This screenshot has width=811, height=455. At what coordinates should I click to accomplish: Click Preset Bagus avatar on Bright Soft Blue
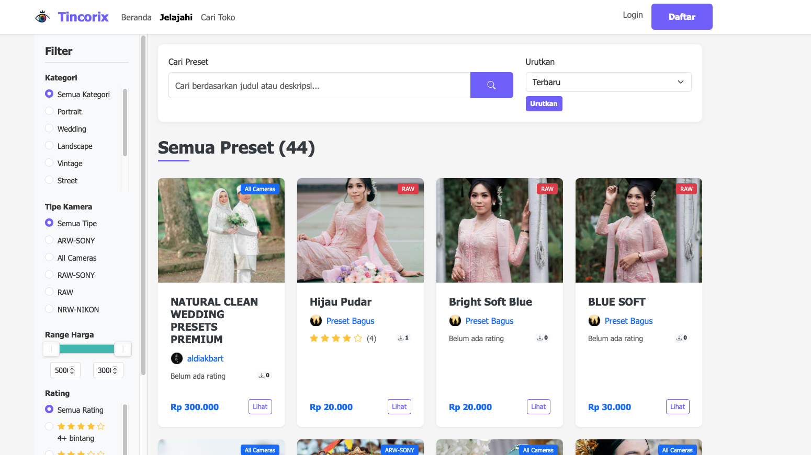pyautogui.click(x=455, y=321)
